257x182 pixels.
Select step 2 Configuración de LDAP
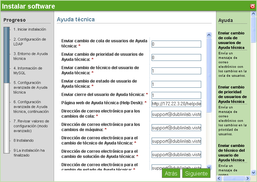click(30, 42)
